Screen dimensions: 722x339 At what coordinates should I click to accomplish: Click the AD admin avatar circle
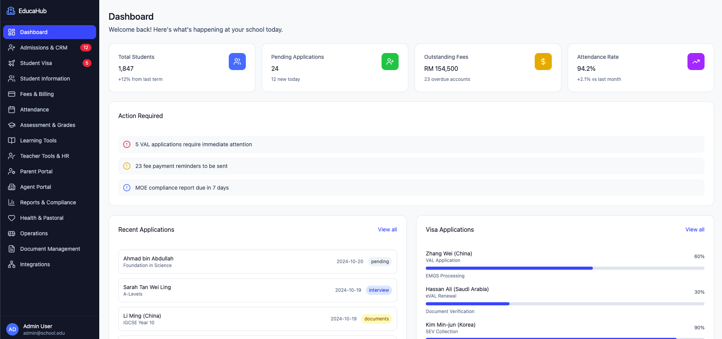(12, 329)
